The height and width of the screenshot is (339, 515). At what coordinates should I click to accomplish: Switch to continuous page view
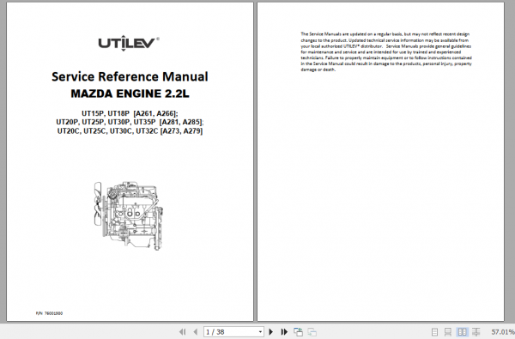click(x=448, y=332)
